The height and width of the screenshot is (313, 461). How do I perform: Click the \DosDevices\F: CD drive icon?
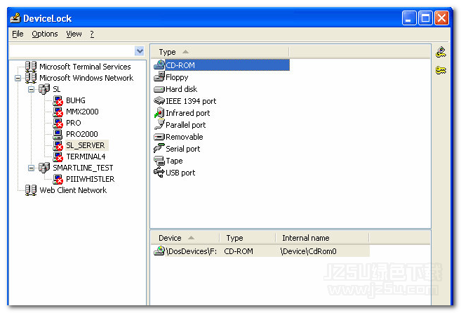coord(159,251)
